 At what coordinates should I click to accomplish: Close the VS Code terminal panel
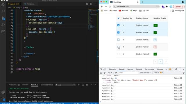[x=95, y=85]
